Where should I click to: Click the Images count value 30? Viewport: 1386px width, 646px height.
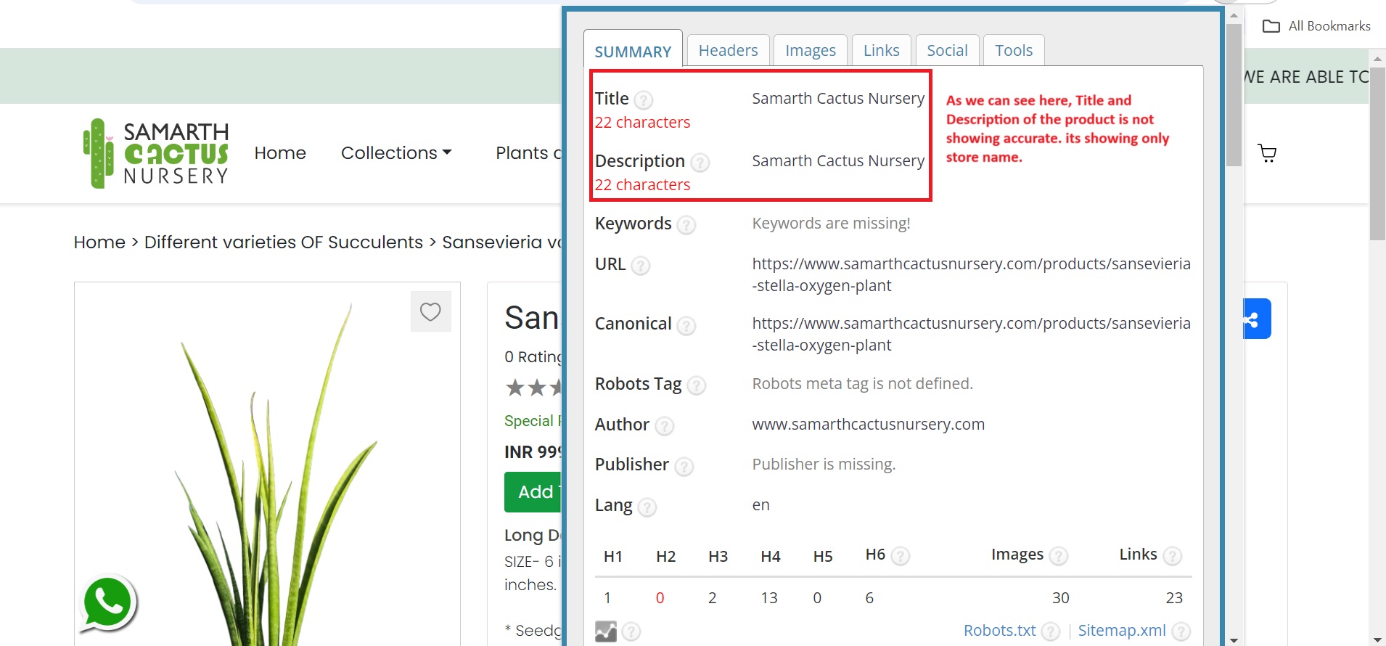[x=1060, y=597]
